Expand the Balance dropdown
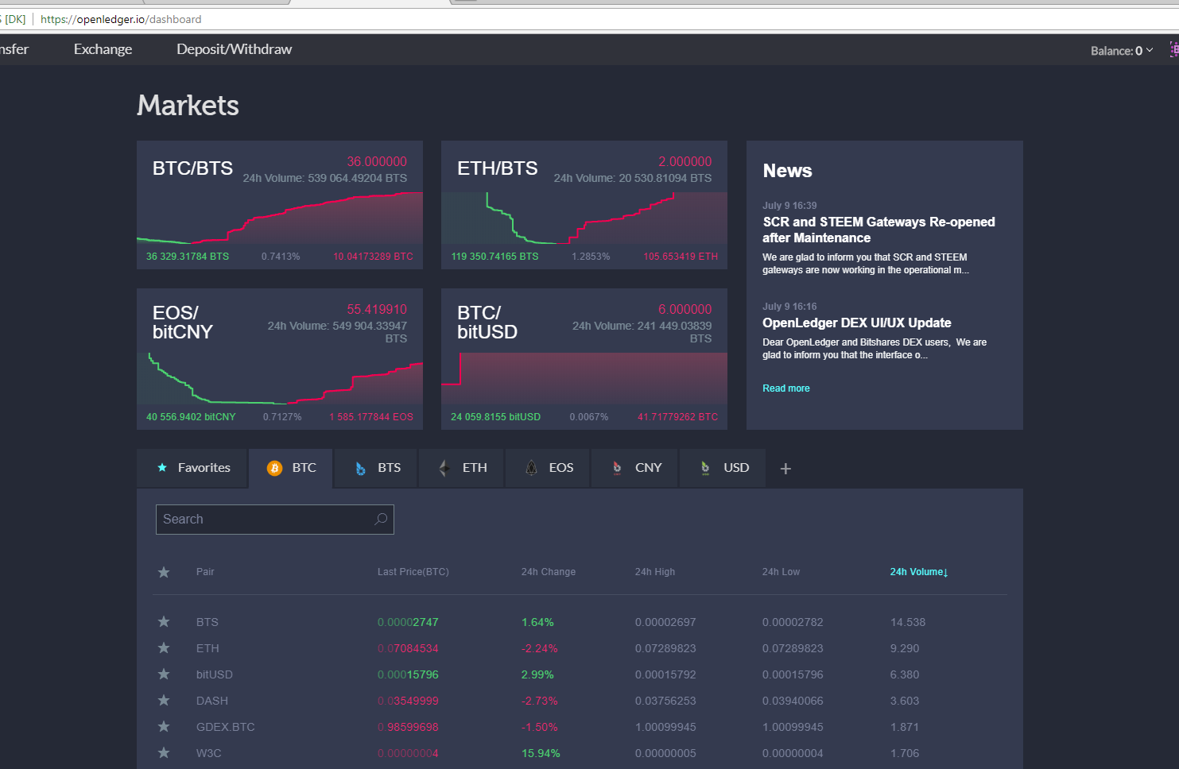Image resolution: width=1179 pixels, height=769 pixels. click(1122, 51)
